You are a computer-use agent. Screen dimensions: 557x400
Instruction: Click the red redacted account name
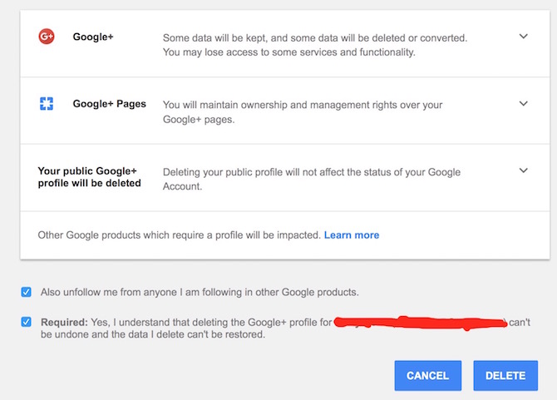click(x=421, y=323)
